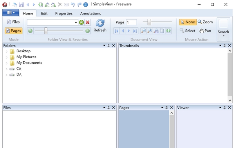Viewport: 235px width, 148px height.
Task: Click the actual size 1:1 zoom icon
Action: 156,31
